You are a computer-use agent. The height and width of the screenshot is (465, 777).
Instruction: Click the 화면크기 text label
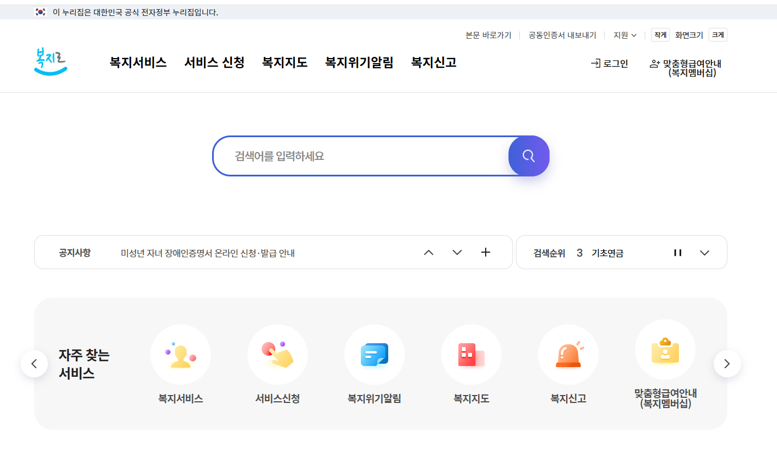coord(689,35)
